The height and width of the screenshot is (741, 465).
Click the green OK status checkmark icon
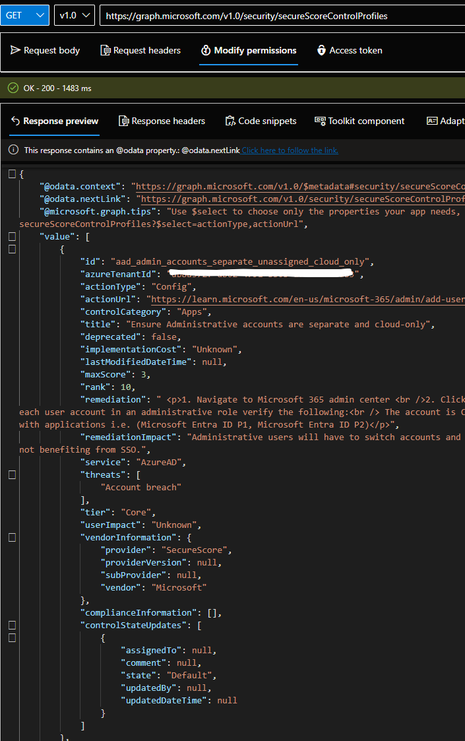coord(13,88)
